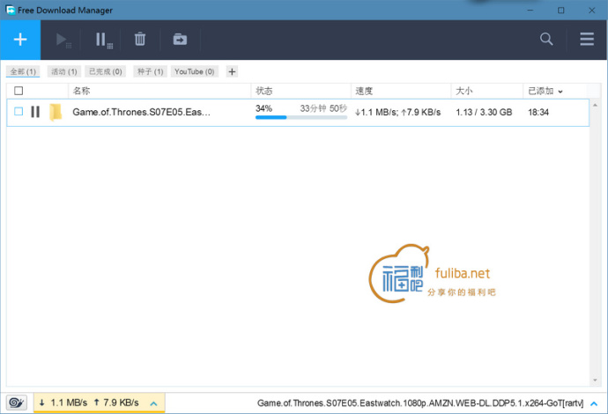Open the search magnifier icon
The image size is (608, 414).
coord(546,39)
